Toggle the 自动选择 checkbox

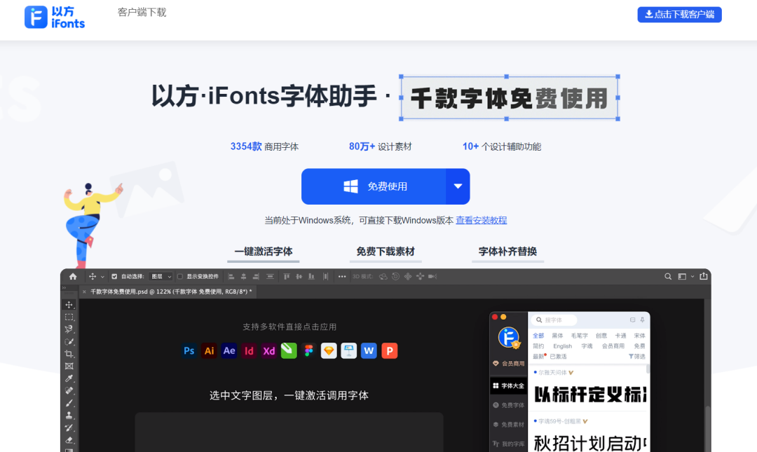pyautogui.click(x=114, y=277)
